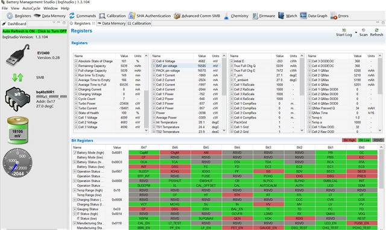Click the down arrow of first register table scrollbar
Image resolution: width=386 pixels, height=230 pixels.
pos(146,130)
